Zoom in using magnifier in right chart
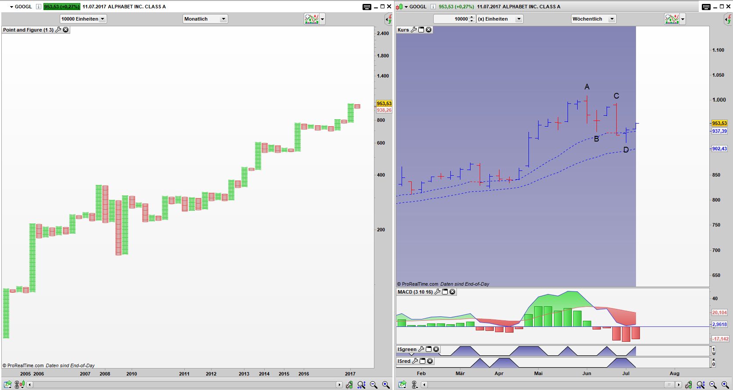 click(725, 385)
